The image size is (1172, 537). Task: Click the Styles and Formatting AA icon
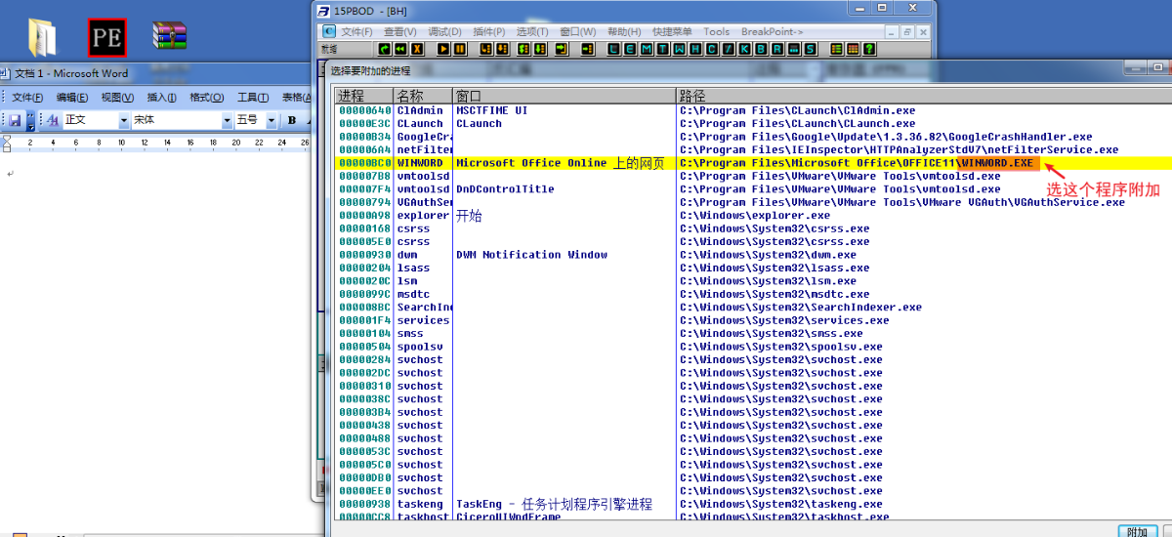tap(53, 120)
